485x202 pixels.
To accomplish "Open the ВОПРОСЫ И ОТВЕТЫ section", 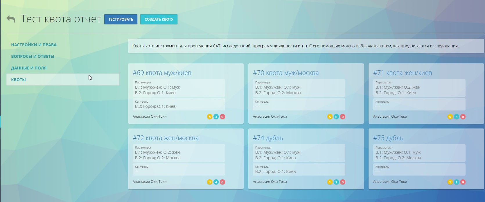I will pos(33,56).
